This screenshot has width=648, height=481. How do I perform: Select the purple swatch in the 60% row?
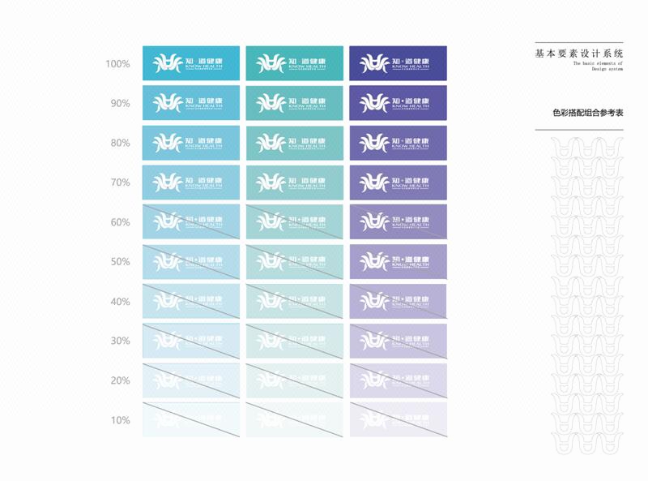tap(398, 221)
